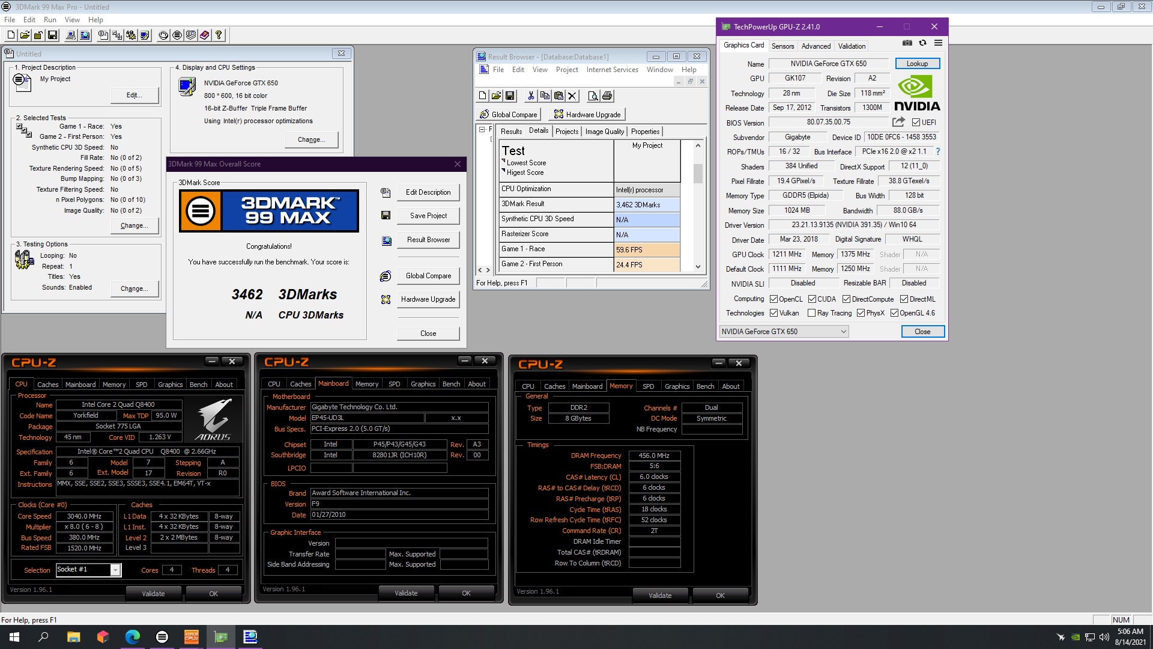This screenshot has width=1153, height=649.
Task: Click the Game 1 - Race 59.6 FPS cell
Action: tap(647, 250)
